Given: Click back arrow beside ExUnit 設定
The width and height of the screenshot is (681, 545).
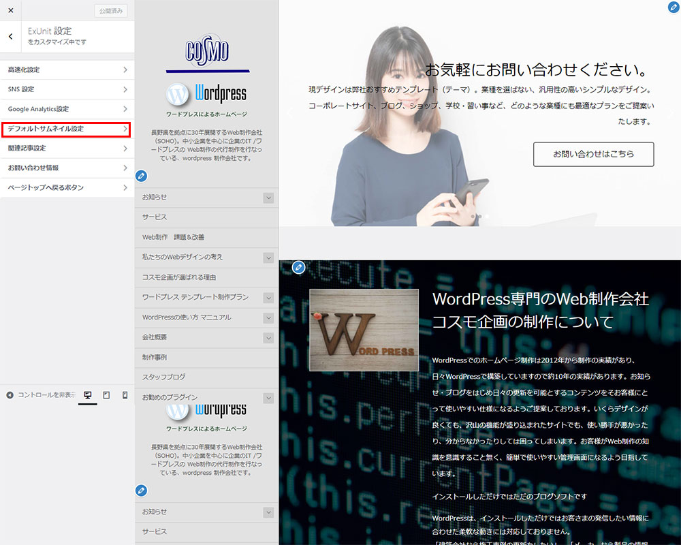Looking at the screenshot, I should click(11, 37).
